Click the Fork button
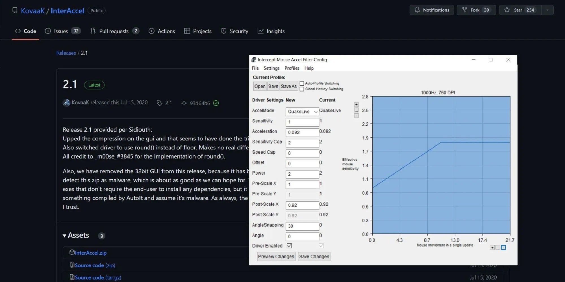 tap(476, 10)
